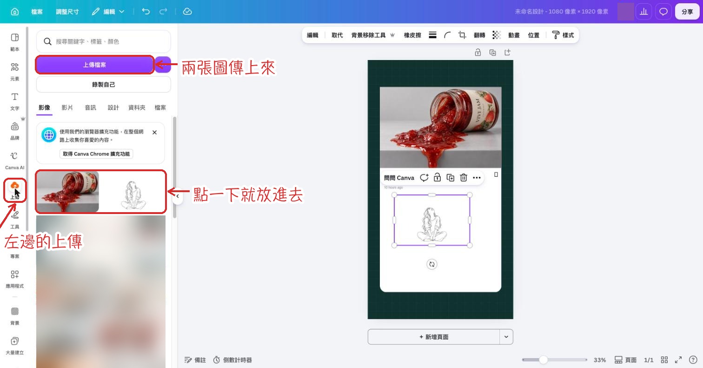Toggle grid view of pages

664,360
